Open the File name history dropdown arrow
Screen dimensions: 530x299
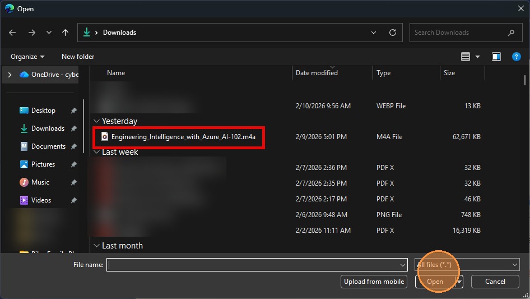[403, 265]
